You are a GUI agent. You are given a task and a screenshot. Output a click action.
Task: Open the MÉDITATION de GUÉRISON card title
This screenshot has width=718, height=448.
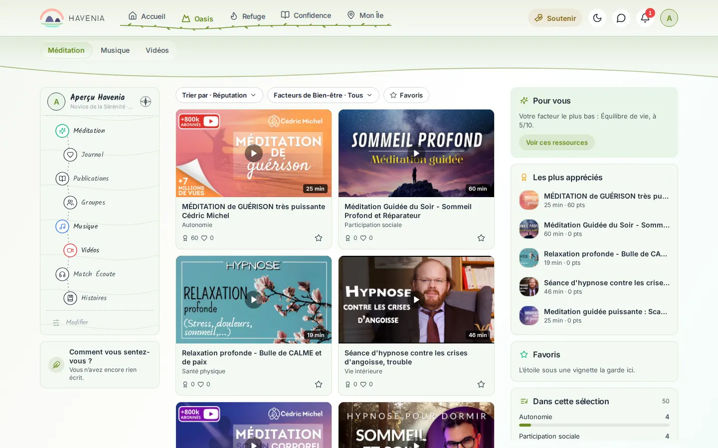click(253, 211)
